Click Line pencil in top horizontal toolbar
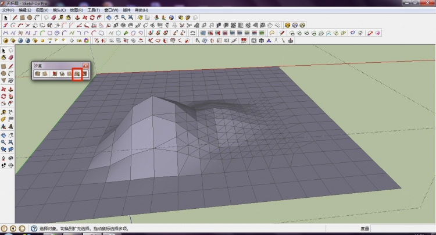The height and width of the screenshot is (235, 436). coord(15,17)
